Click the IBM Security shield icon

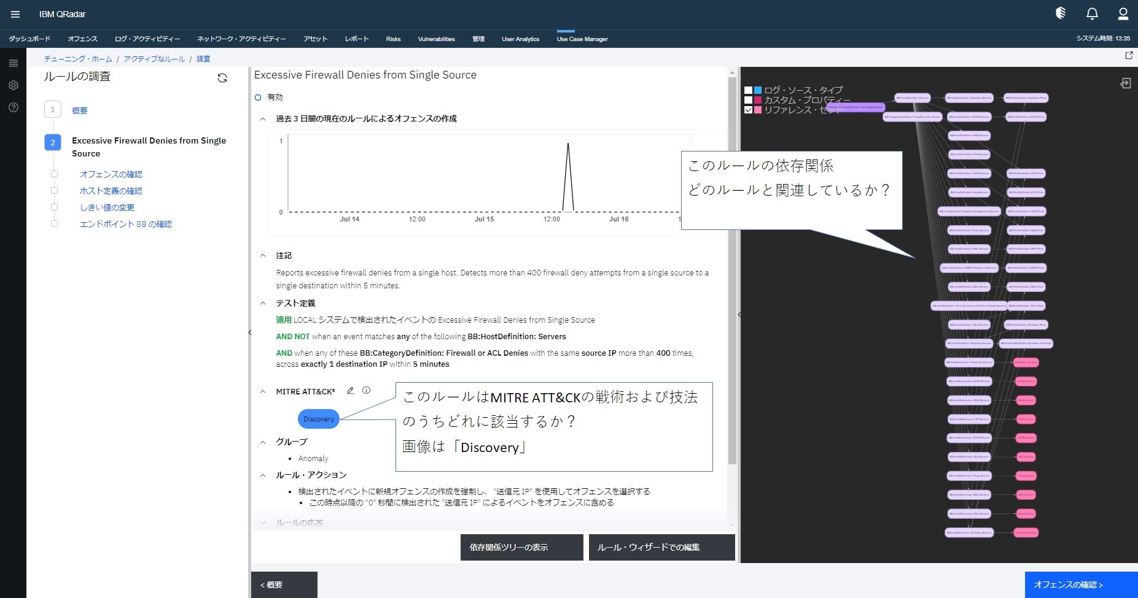[x=1061, y=13]
